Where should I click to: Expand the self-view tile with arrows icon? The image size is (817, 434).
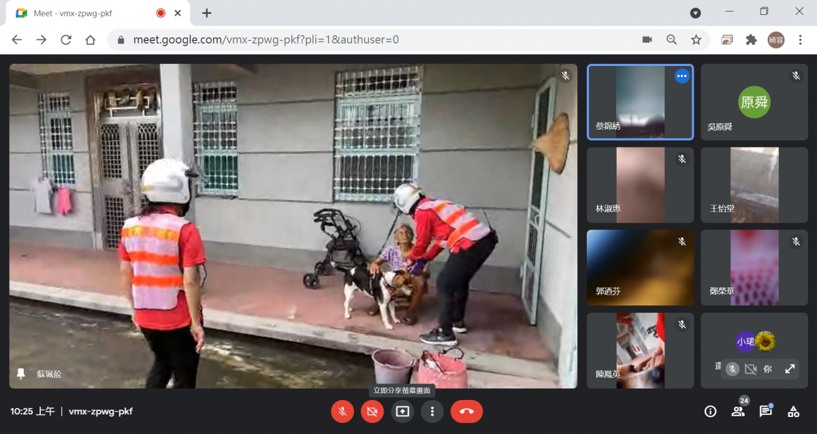(x=790, y=369)
